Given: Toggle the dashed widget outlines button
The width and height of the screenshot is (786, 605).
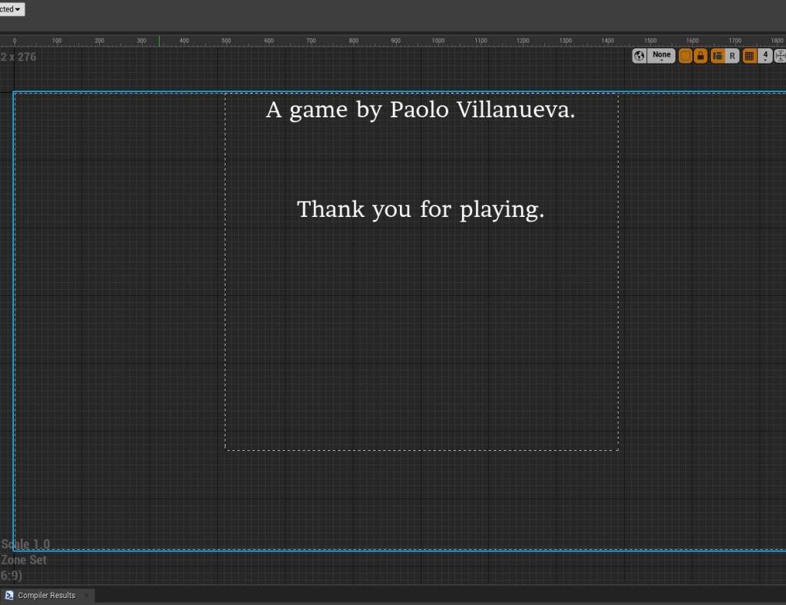Looking at the screenshot, I should (685, 56).
